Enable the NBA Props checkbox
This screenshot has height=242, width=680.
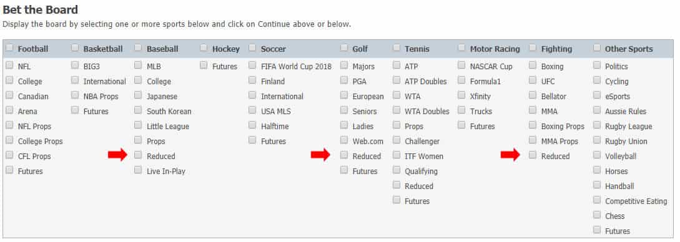pyautogui.click(x=75, y=95)
